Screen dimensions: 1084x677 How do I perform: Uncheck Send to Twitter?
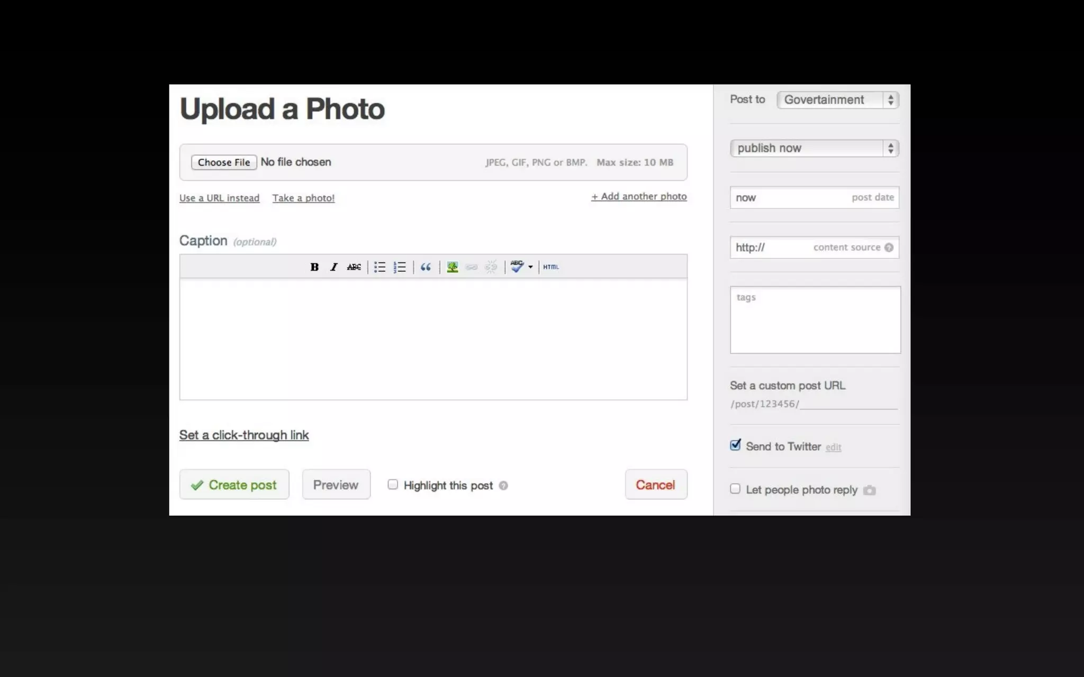click(x=735, y=445)
